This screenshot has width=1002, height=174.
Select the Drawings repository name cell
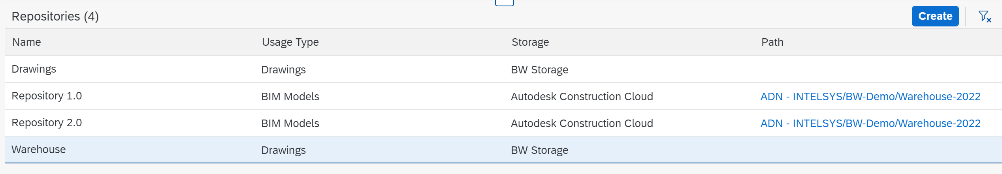(34, 69)
